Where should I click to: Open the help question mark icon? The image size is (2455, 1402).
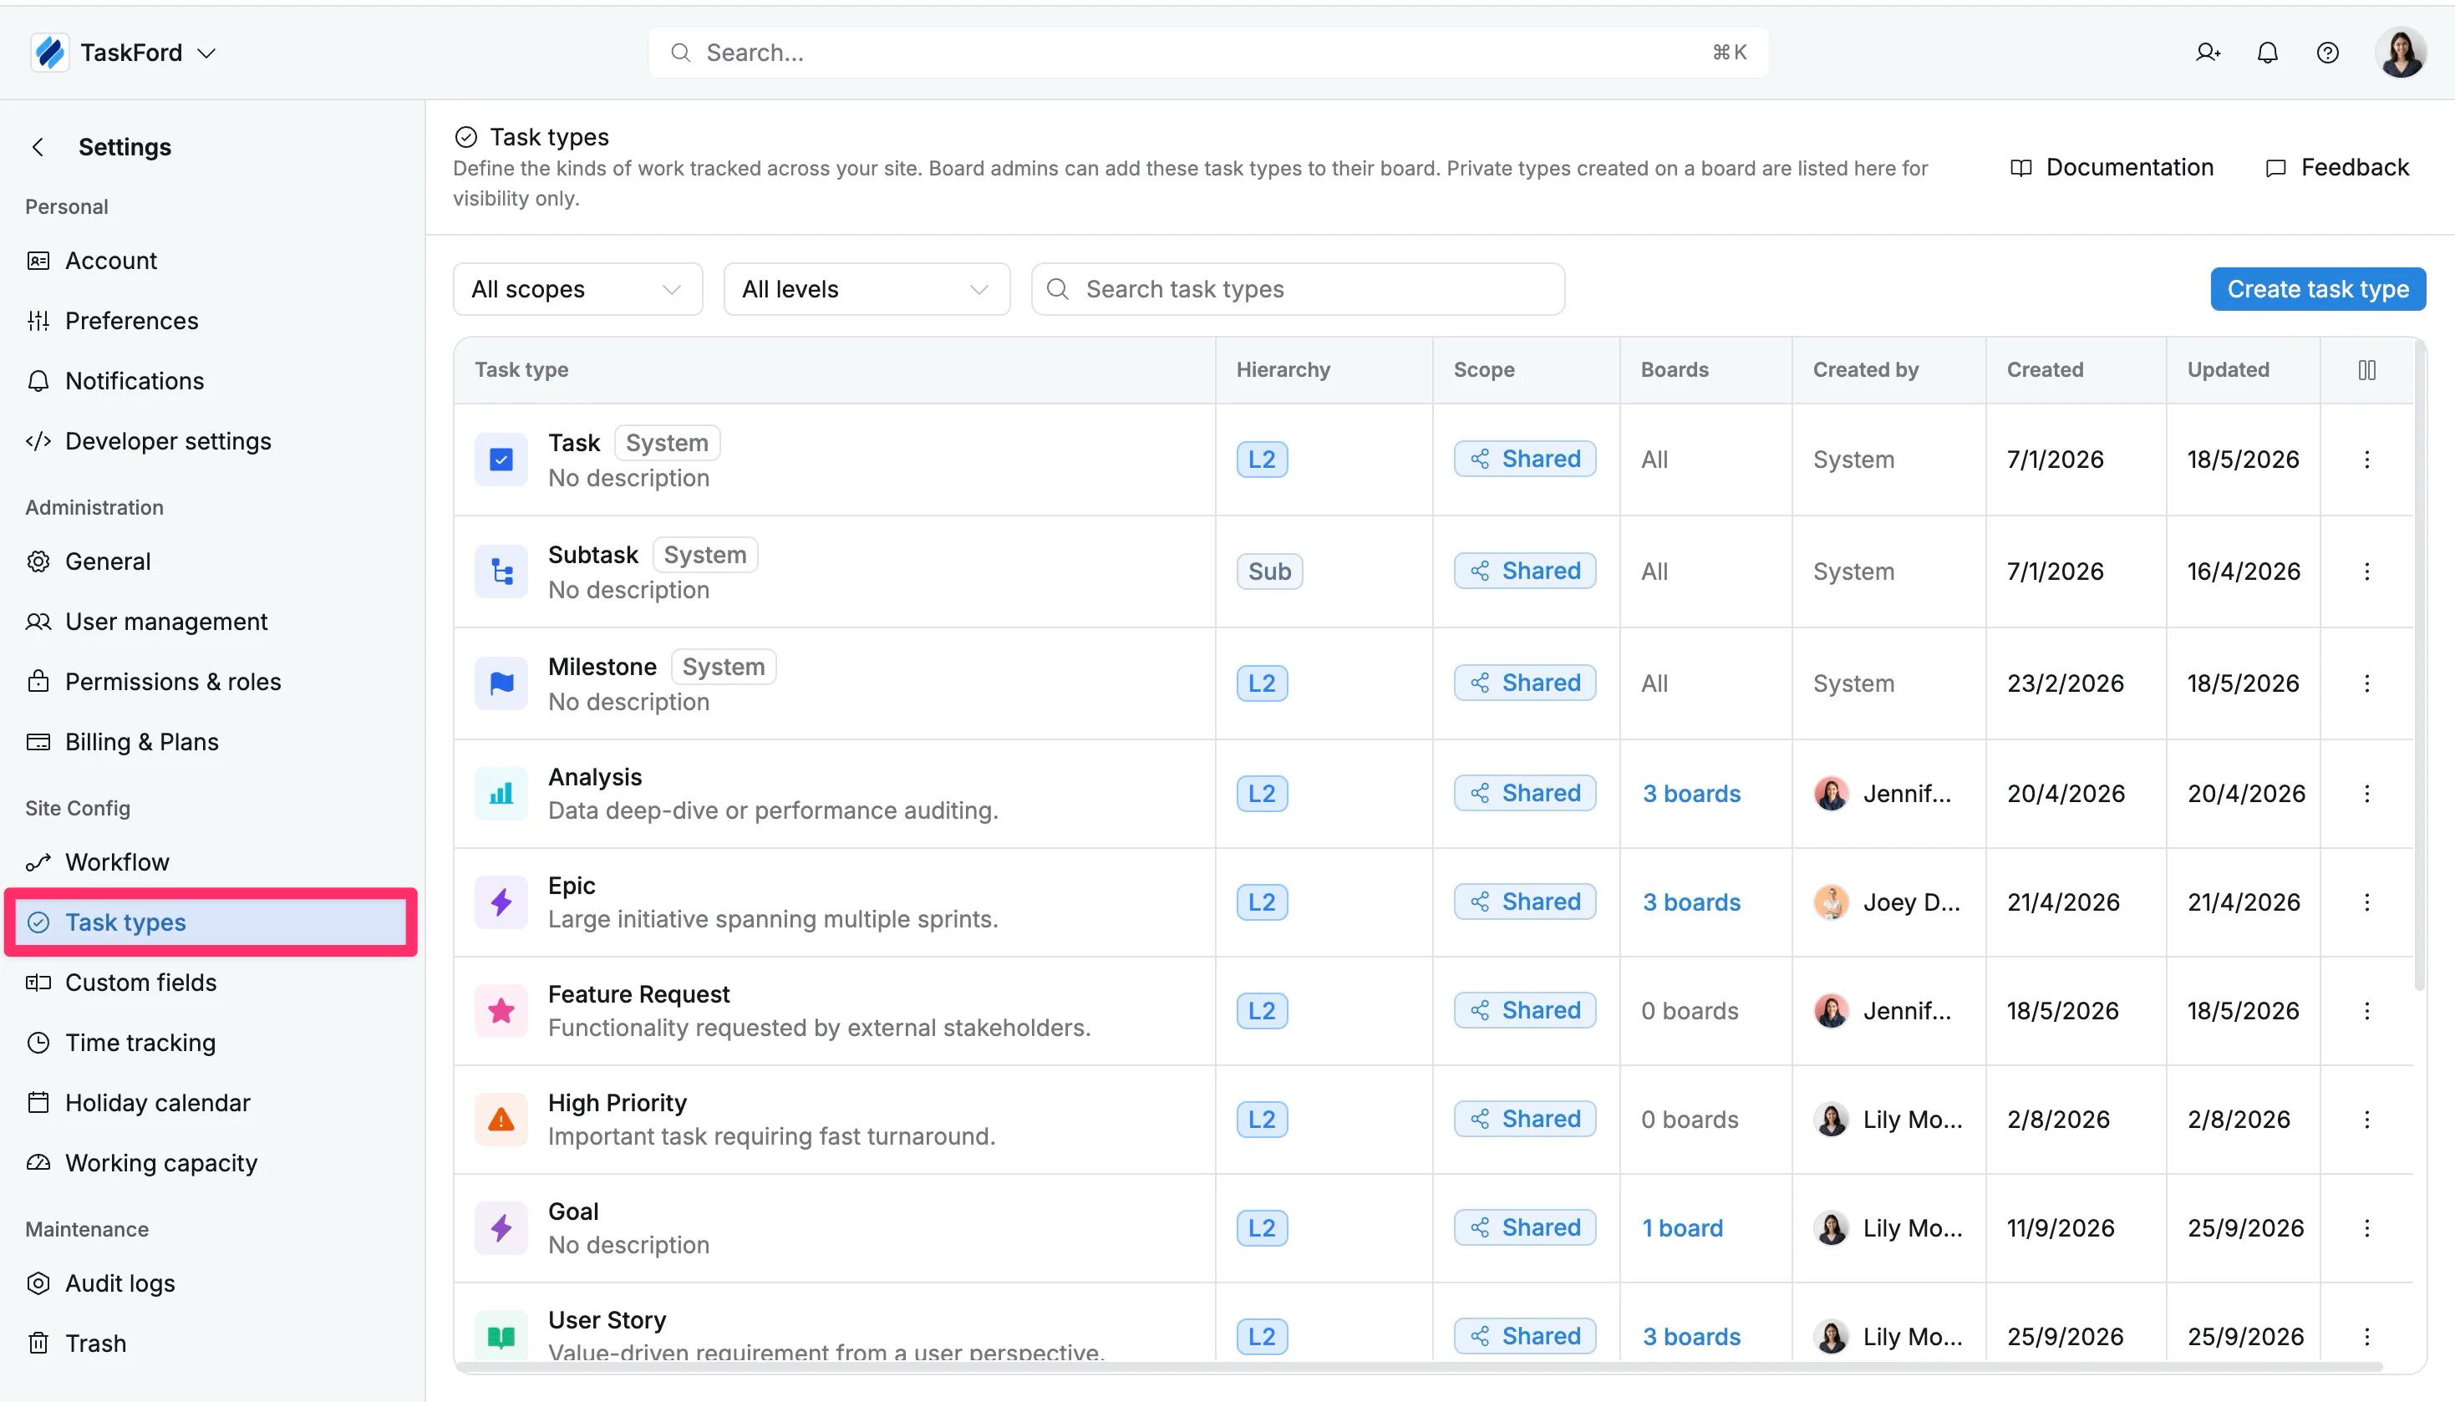(x=2327, y=53)
